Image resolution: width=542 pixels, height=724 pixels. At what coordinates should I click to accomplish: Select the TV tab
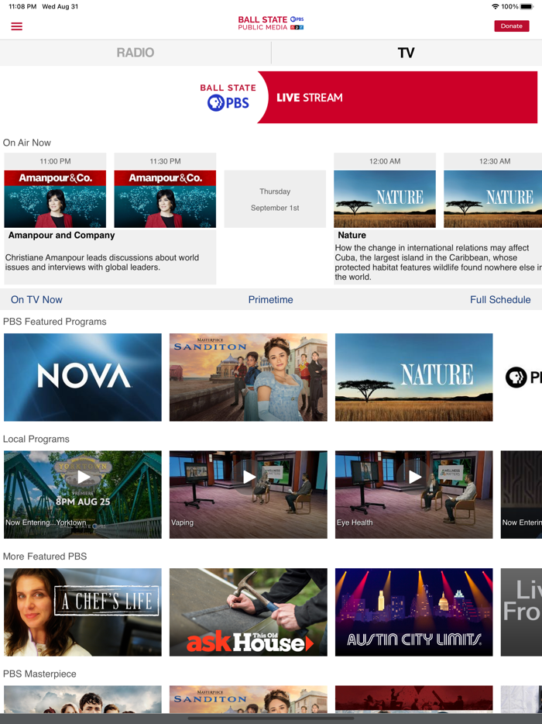pos(406,53)
